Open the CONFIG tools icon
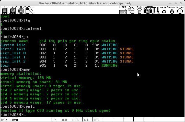This screenshot has height=122, width=185. tap(156, 10)
